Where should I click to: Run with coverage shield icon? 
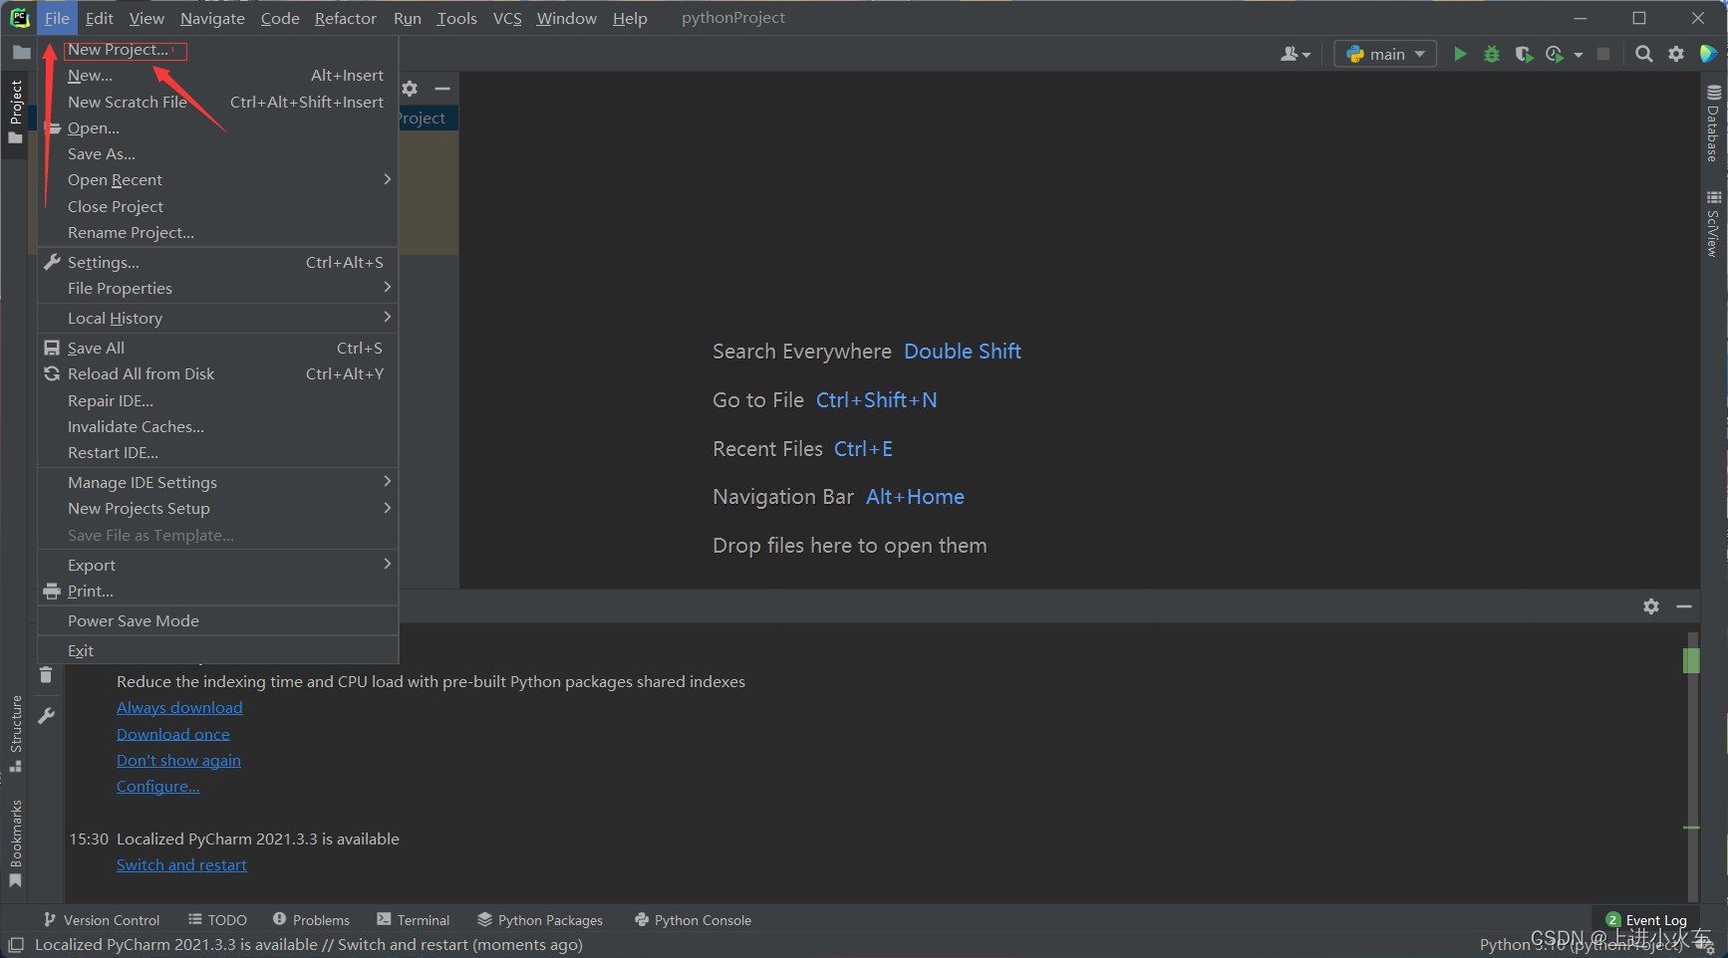[x=1524, y=54]
